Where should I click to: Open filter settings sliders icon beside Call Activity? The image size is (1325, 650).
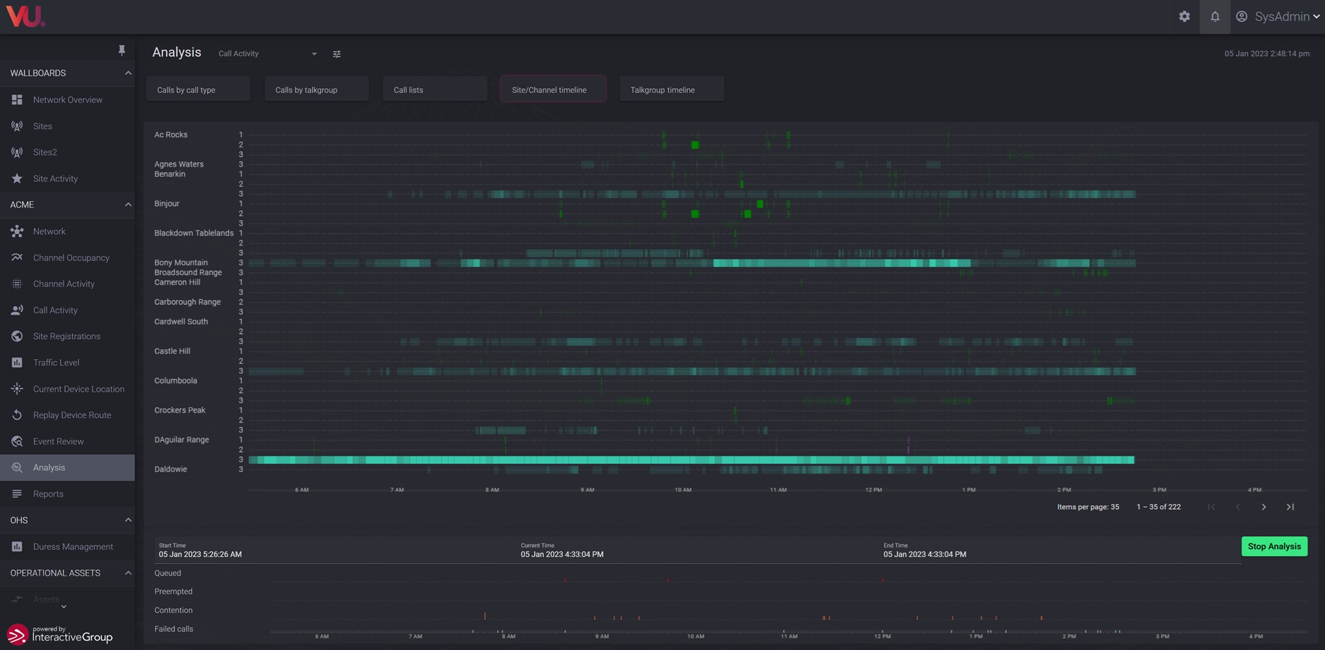tap(337, 54)
